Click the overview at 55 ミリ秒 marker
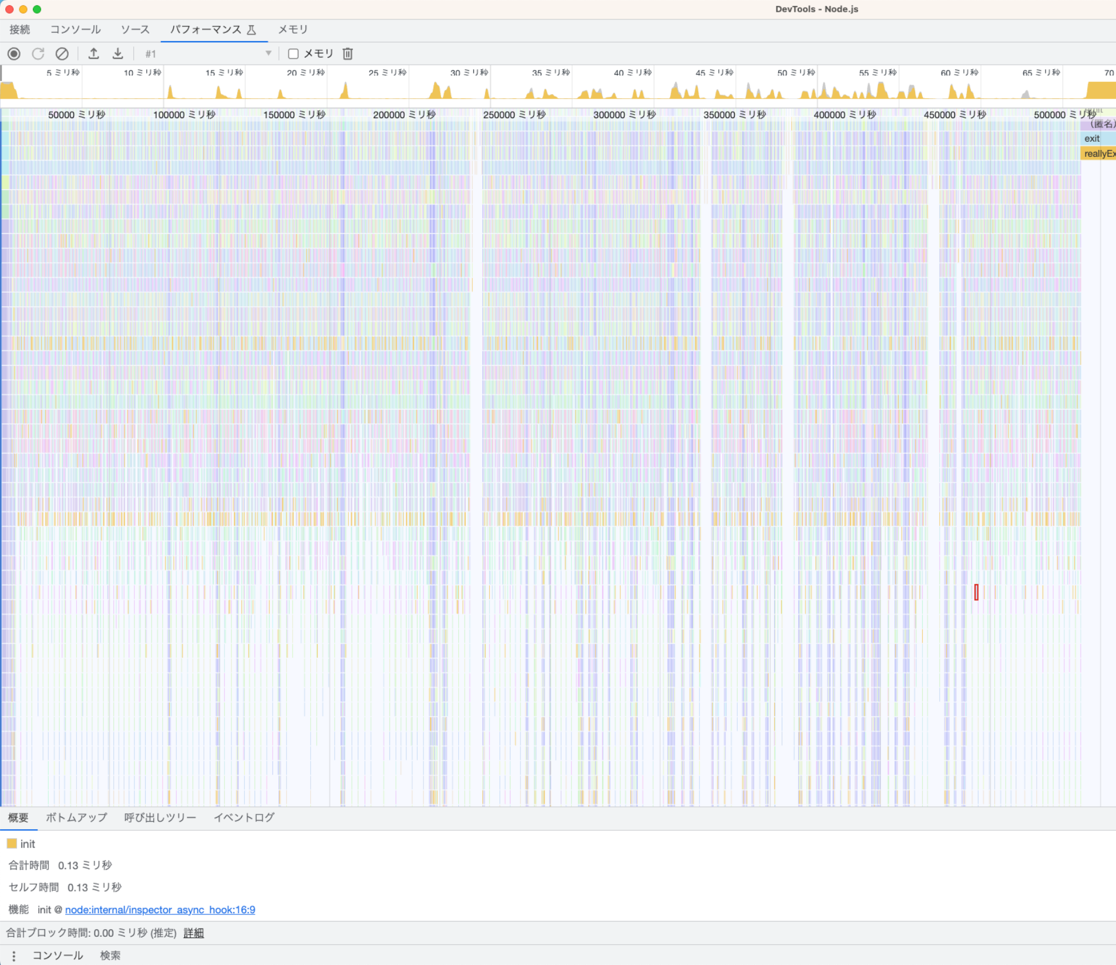This screenshot has height=965, width=1116. point(878,73)
